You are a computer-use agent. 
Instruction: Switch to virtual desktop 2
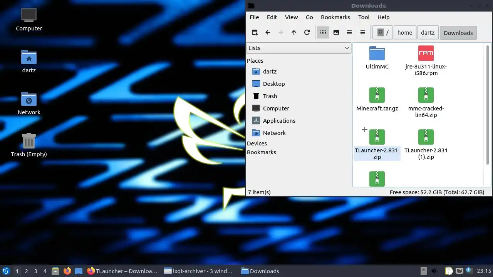coord(26,271)
